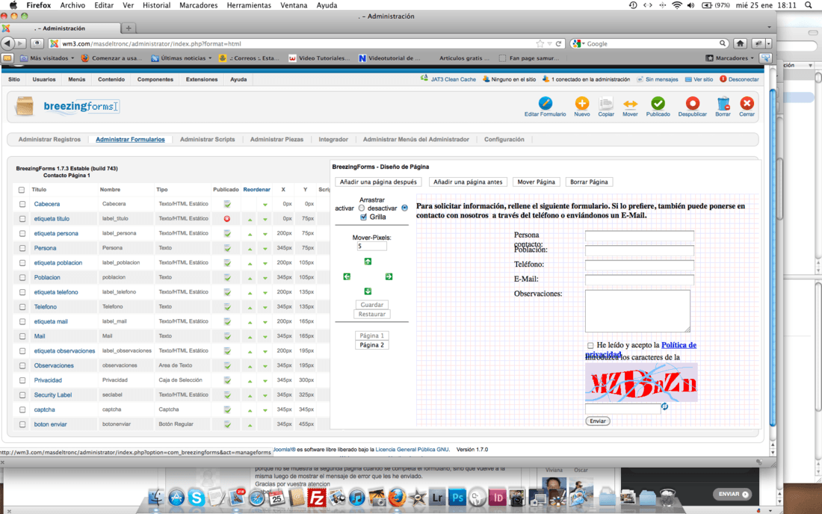The width and height of the screenshot is (822, 514).
Task: Click published icon in Cabecera row
Action: [x=227, y=204]
